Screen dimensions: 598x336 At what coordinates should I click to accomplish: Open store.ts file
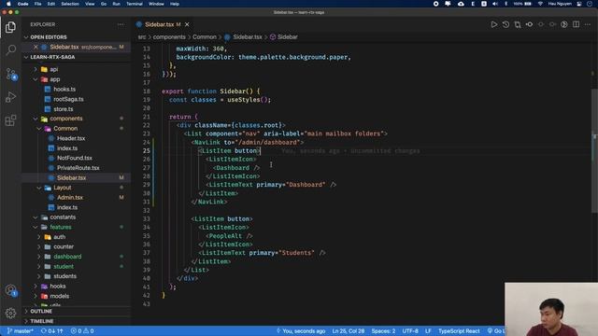coord(64,109)
